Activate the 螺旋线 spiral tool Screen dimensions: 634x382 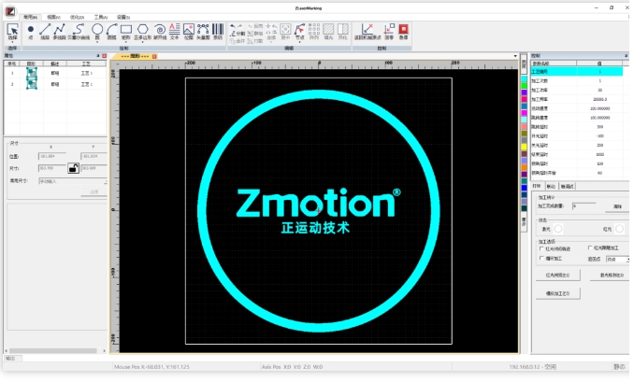pyautogui.click(x=160, y=32)
